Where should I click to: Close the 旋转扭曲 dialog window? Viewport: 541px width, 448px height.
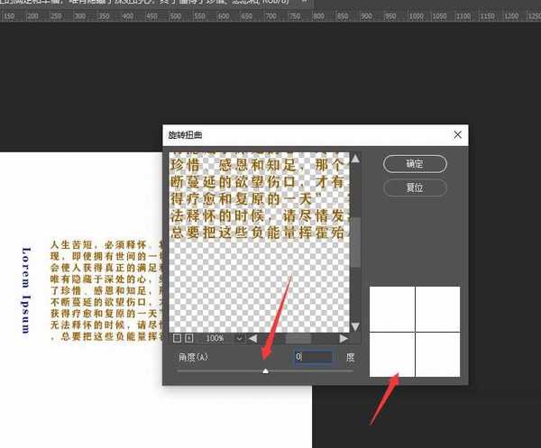coord(458,135)
